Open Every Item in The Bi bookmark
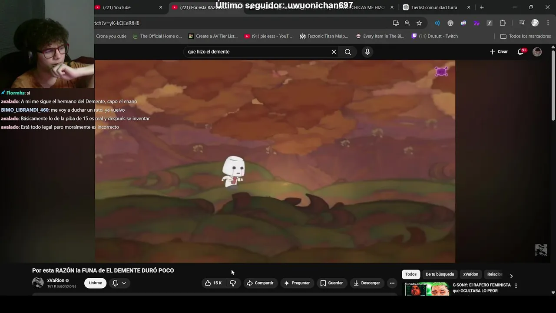 pos(380,36)
